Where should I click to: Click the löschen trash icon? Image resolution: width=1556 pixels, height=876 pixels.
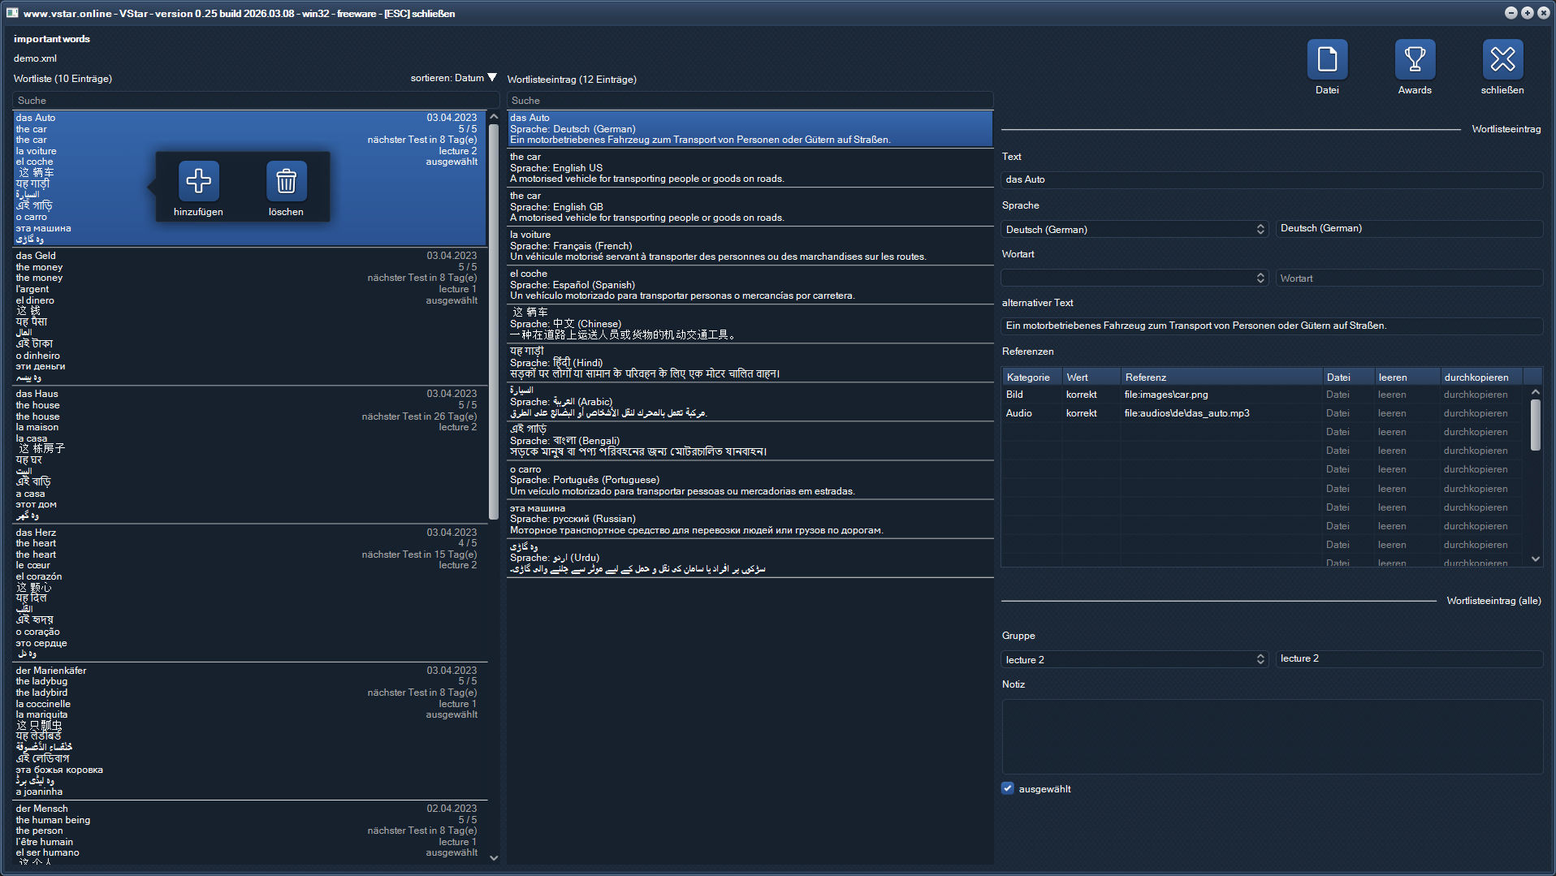tap(286, 180)
